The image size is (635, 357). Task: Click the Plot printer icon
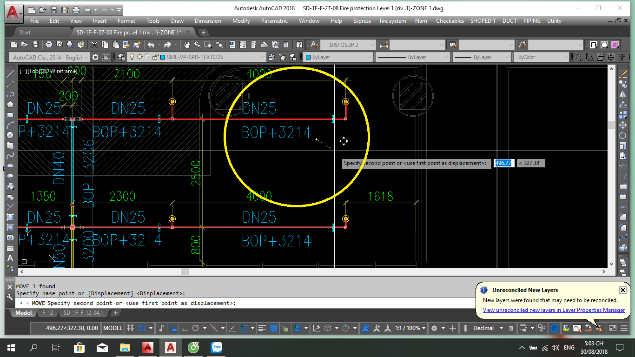click(x=49, y=45)
